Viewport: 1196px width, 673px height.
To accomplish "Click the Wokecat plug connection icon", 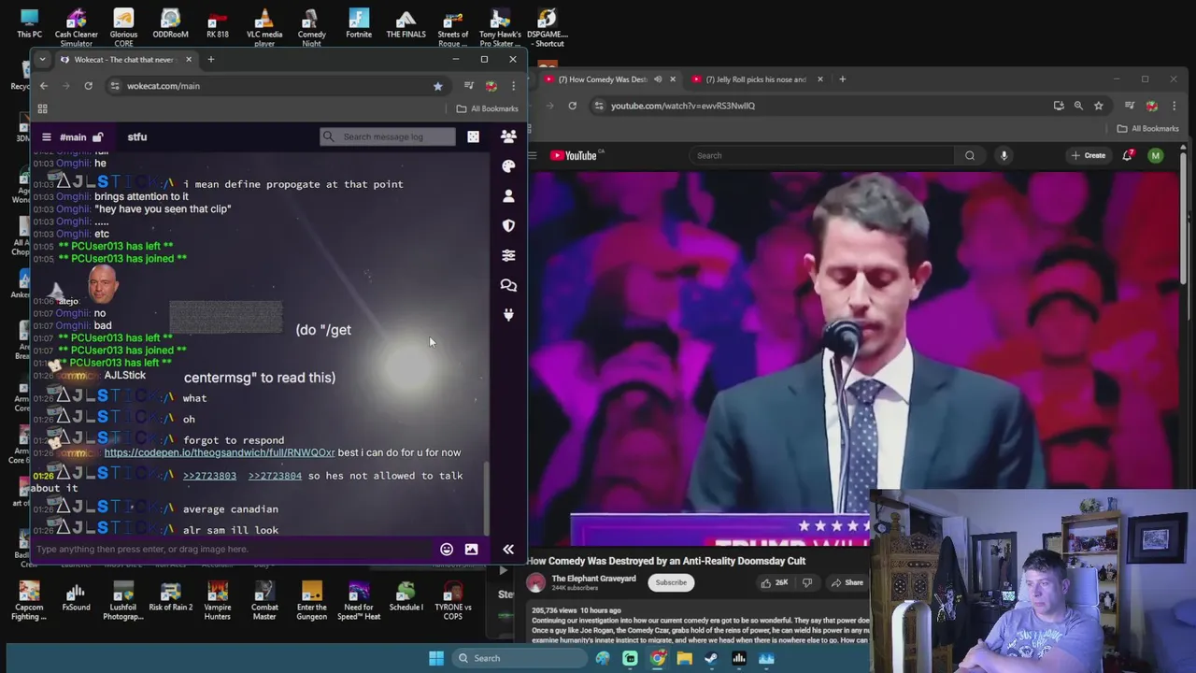I will click(x=508, y=315).
